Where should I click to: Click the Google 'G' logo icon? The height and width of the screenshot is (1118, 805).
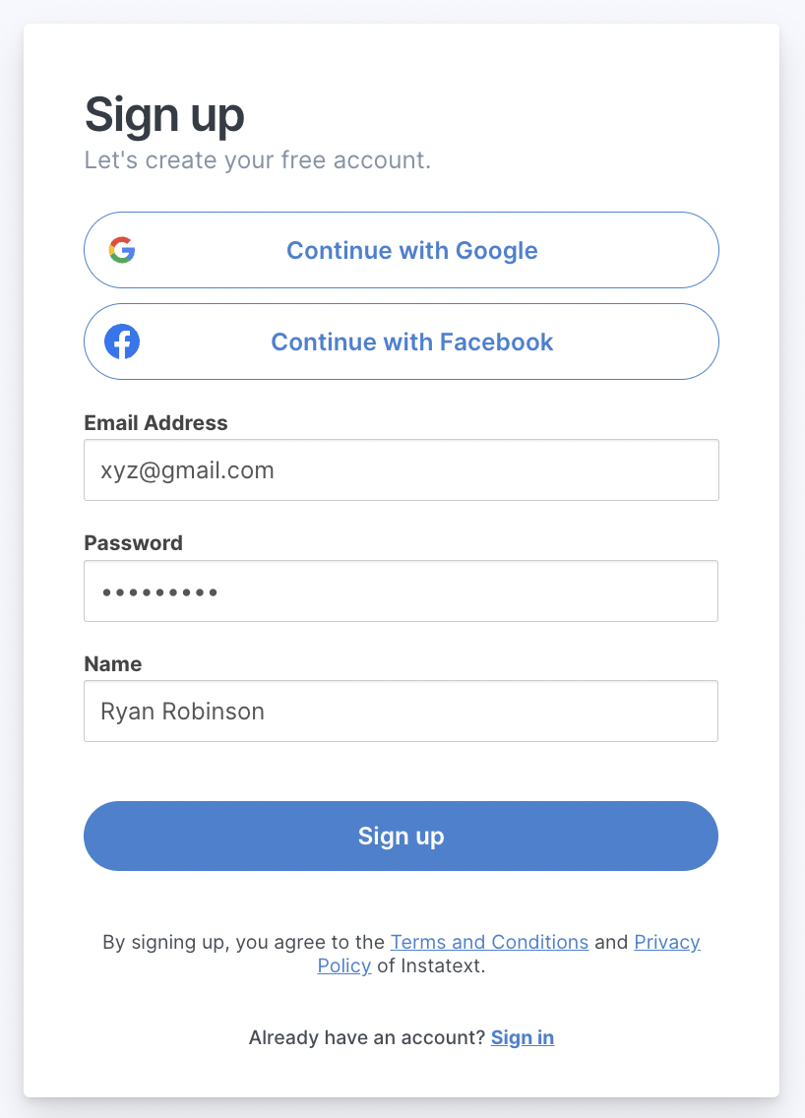click(122, 250)
